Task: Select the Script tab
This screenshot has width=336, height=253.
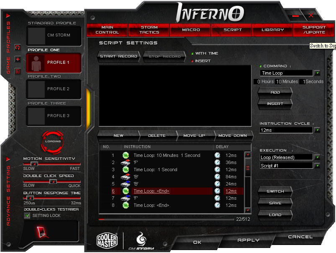Action: tap(233, 30)
